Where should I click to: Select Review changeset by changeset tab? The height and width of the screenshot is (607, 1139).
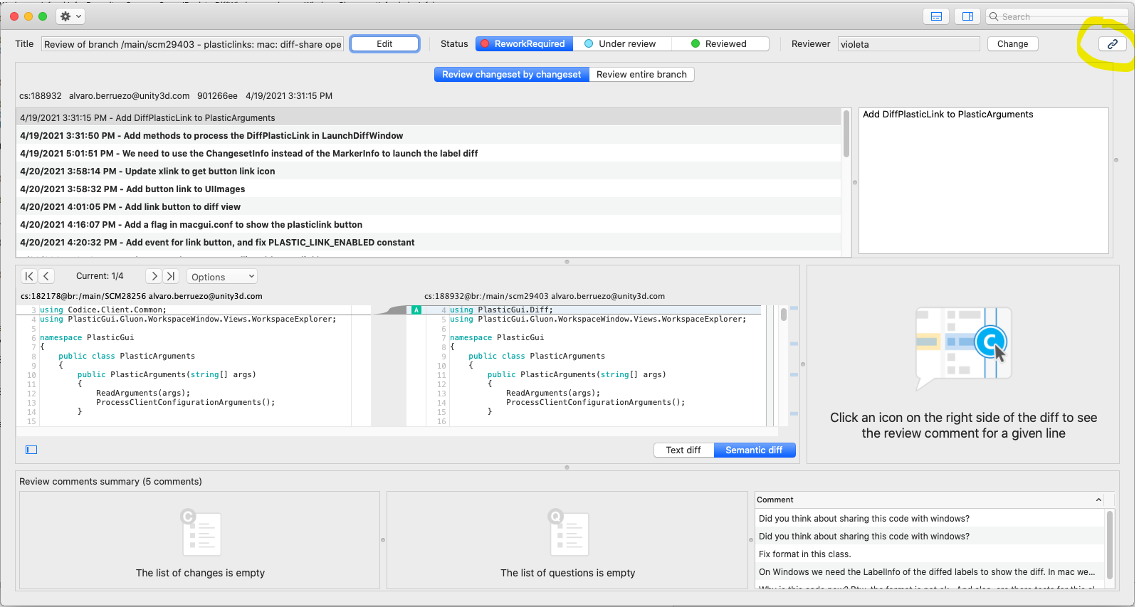pyautogui.click(x=512, y=74)
